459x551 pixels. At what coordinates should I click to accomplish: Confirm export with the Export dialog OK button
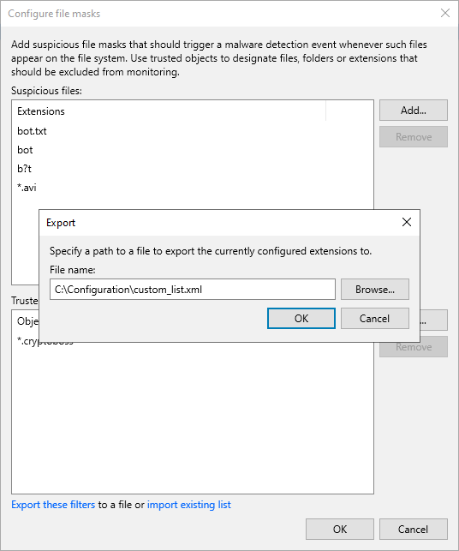301,319
